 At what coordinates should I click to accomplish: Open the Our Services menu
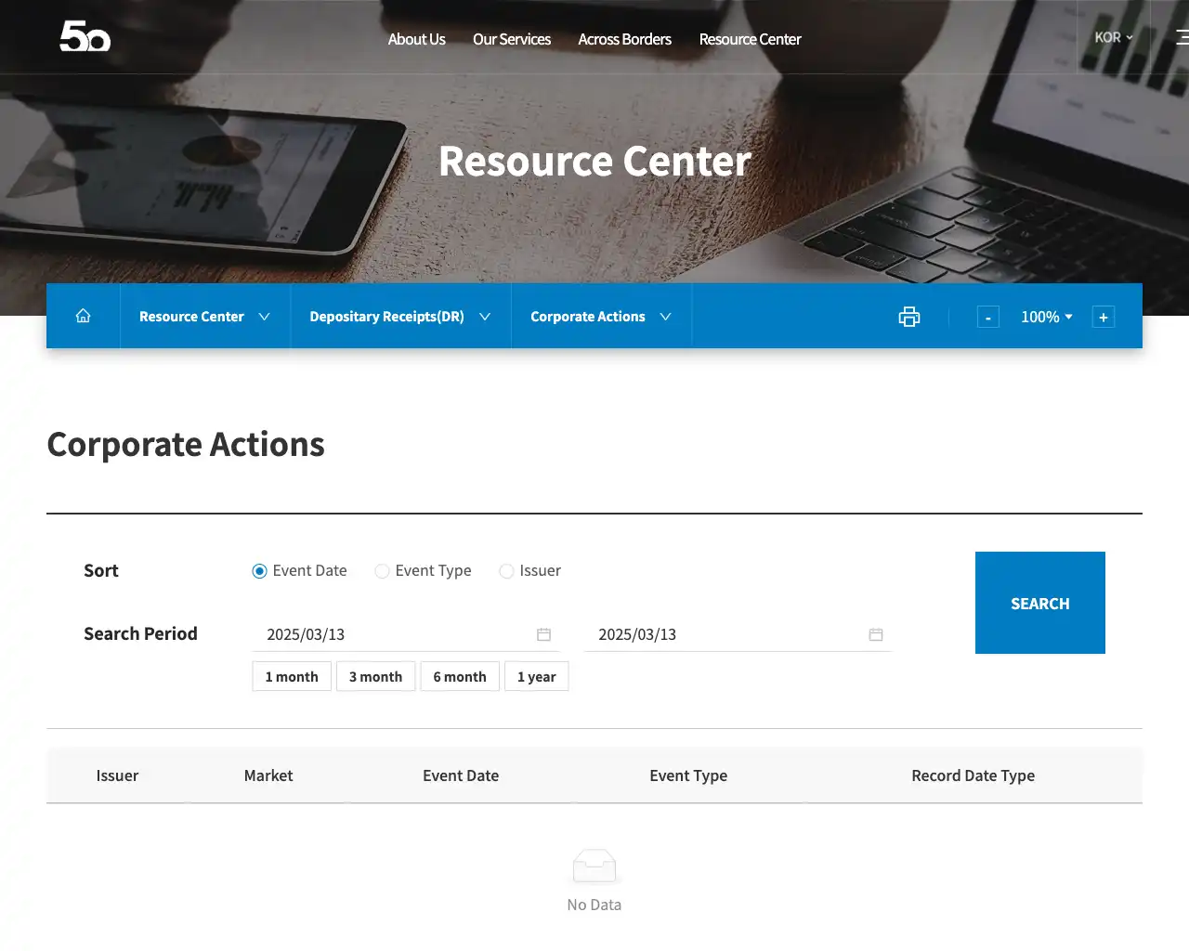511,39
